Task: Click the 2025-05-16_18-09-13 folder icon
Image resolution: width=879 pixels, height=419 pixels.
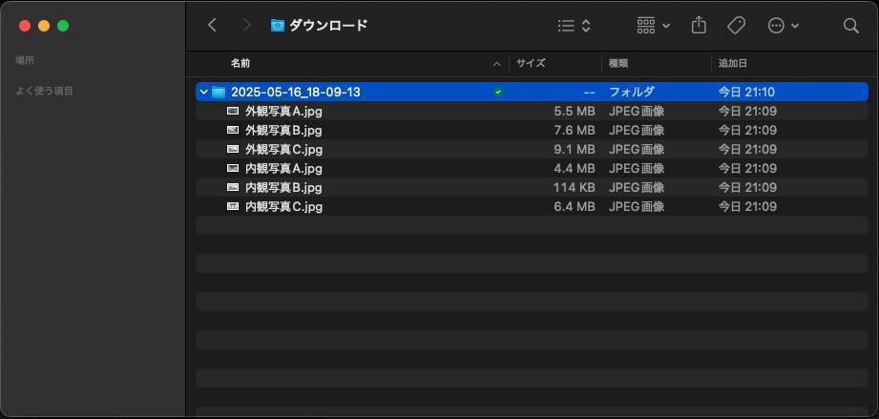Action: 219,92
